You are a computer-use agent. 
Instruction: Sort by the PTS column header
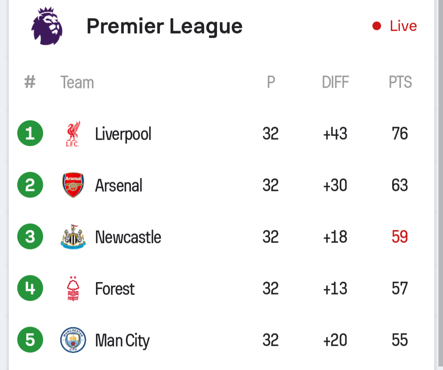(400, 82)
